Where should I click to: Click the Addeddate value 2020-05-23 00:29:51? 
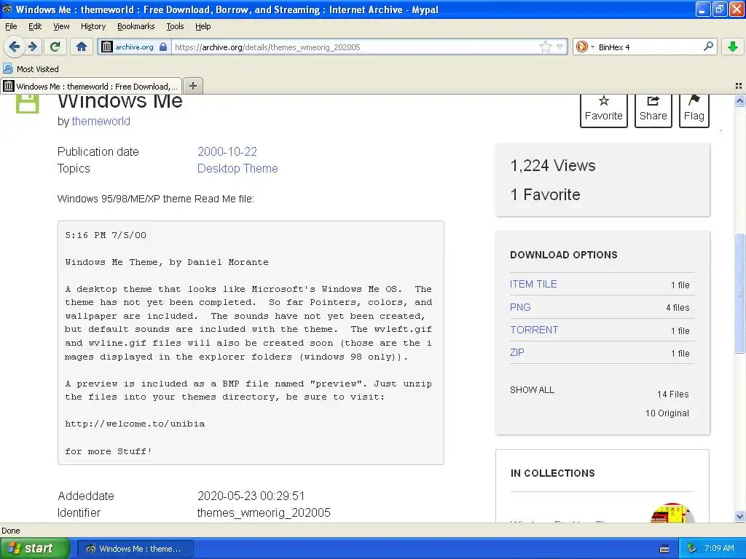(x=251, y=496)
